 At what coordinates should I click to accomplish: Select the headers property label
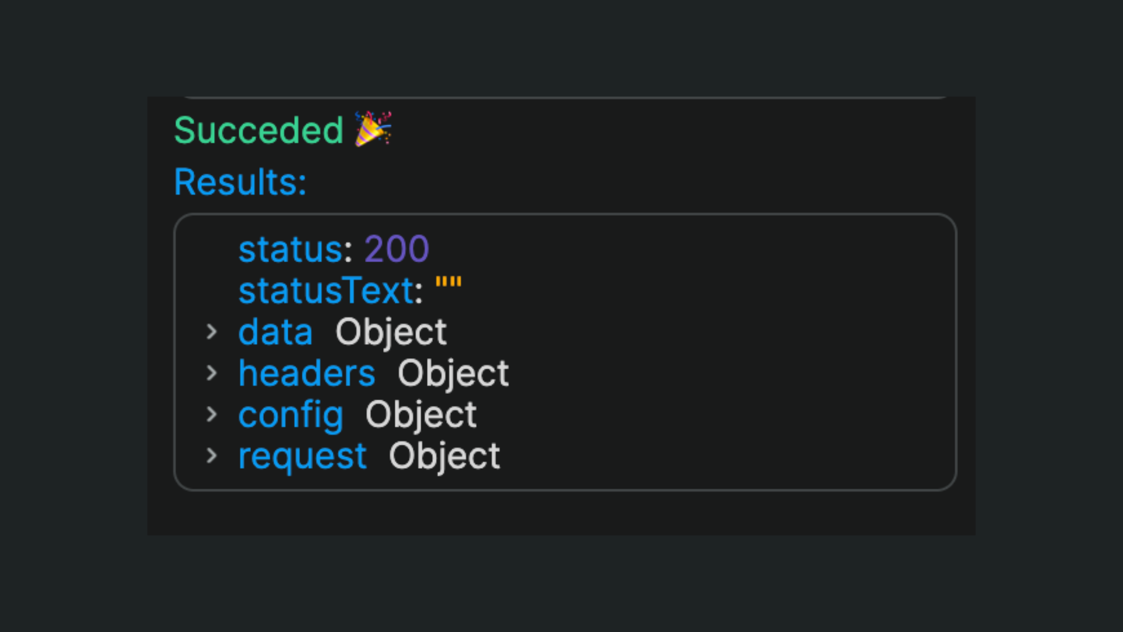(x=306, y=373)
